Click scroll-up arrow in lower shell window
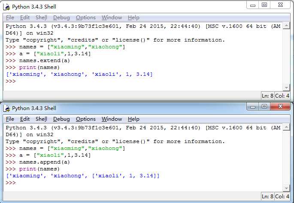The width and height of the screenshot is (294, 203). tap(286, 127)
